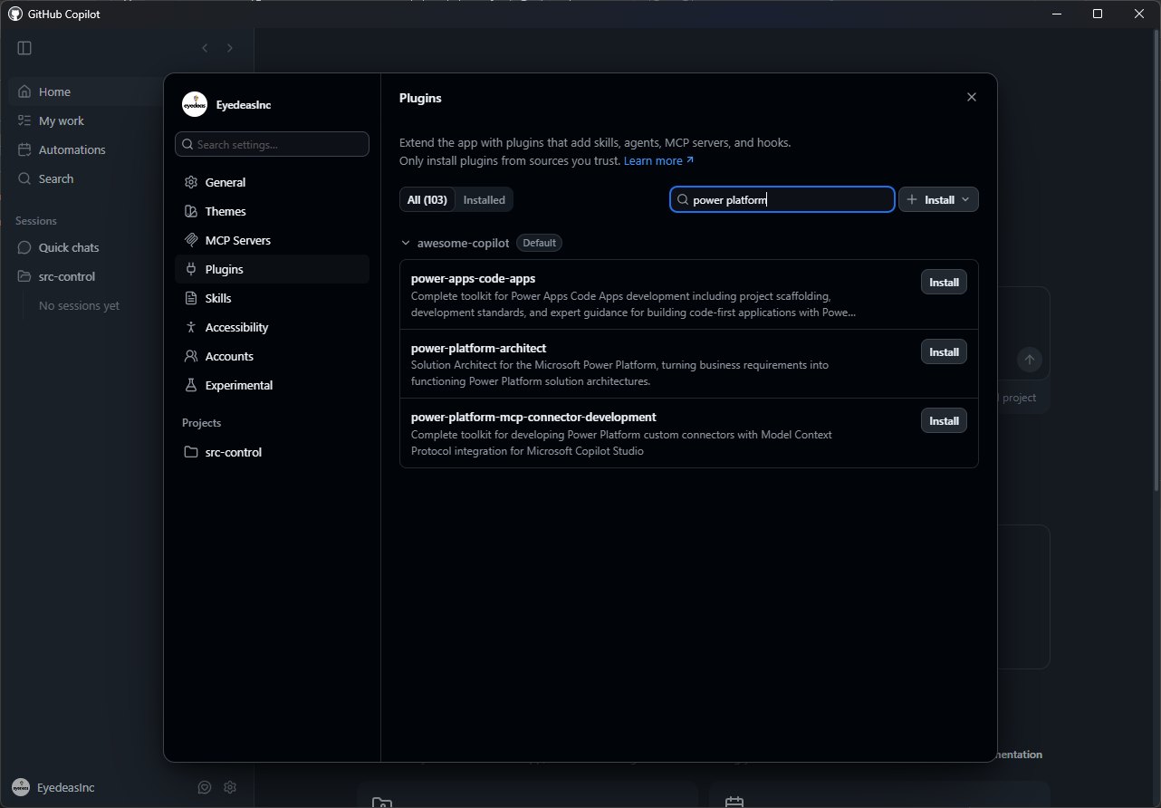Open power-platform-architect plugin title
Image resolution: width=1161 pixels, height=808 pixels.
pyautogui.click(x=478, y=348)
